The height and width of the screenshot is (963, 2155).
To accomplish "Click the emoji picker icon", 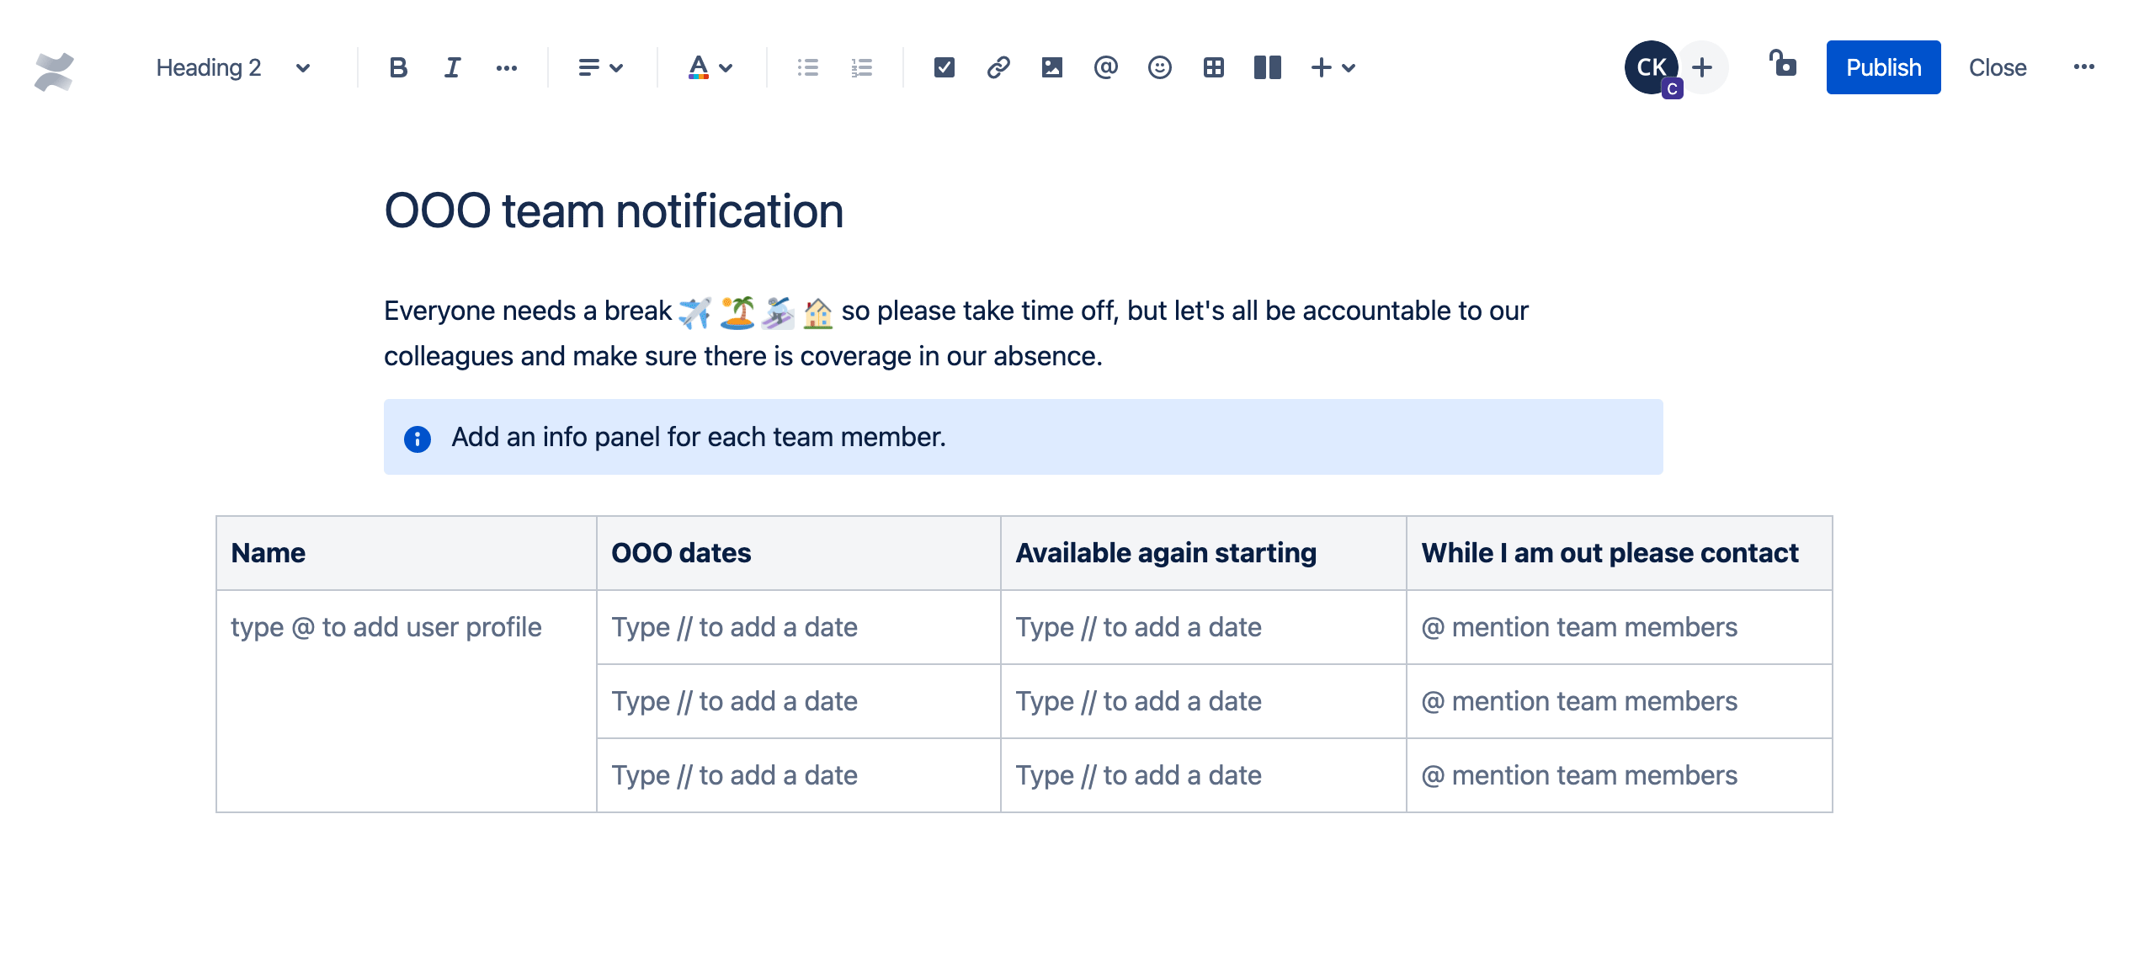I will [x=1158, y=65].
